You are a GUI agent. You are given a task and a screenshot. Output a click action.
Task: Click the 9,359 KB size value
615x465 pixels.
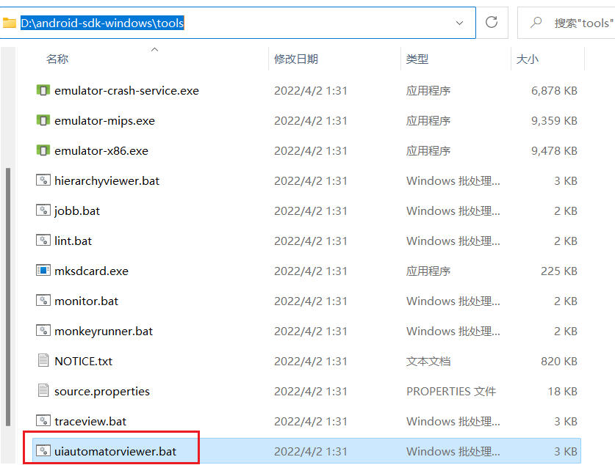[x=554, y=120]
